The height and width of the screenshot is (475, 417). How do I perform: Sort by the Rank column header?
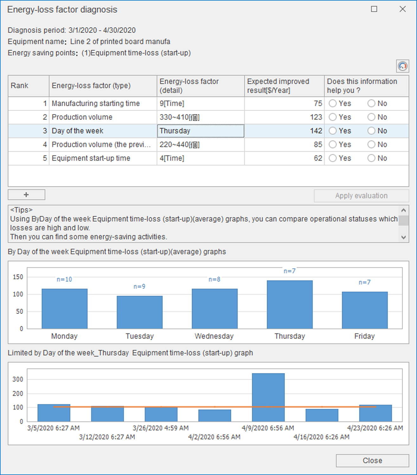coord(29,86)
